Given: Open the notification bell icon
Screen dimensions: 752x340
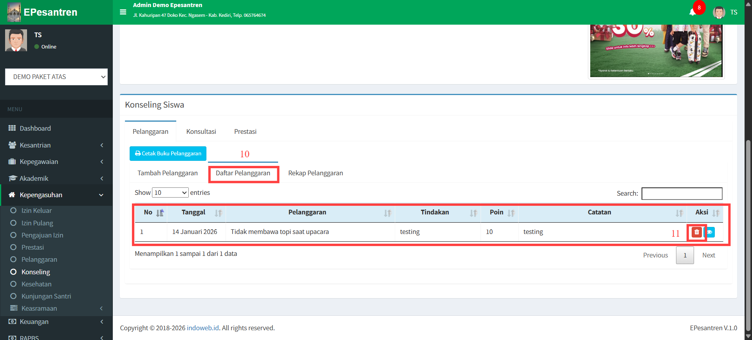Looking at the screenshot, I should (692, 12).
